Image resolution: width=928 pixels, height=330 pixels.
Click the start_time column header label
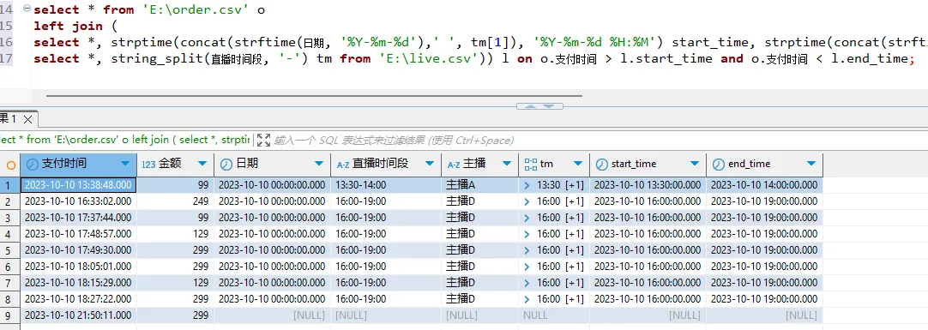(634, 164)
